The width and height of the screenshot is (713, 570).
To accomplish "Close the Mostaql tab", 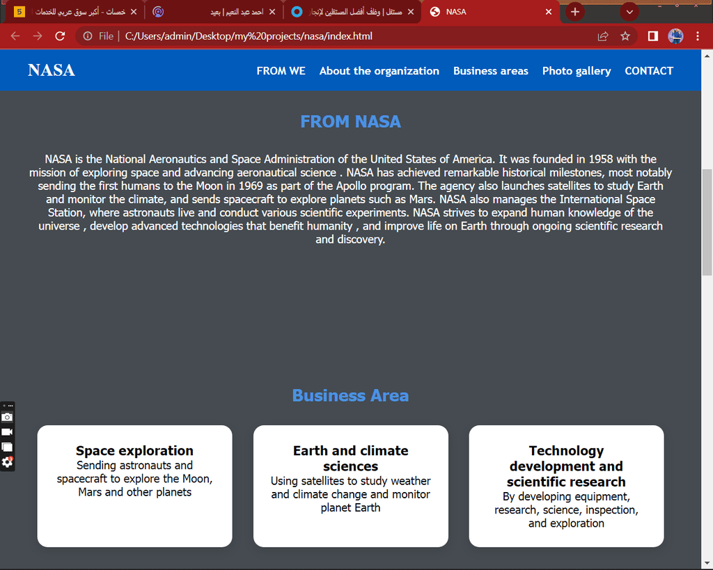I will tap(411, 12).
